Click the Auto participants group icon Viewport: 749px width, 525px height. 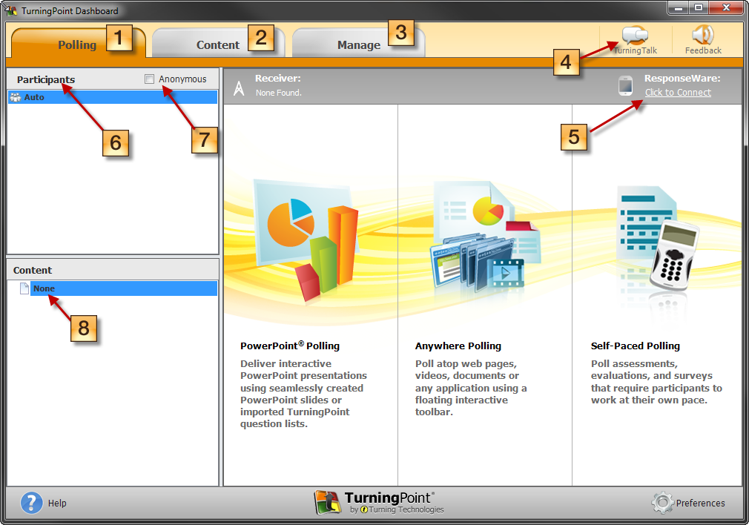[16, 97]
